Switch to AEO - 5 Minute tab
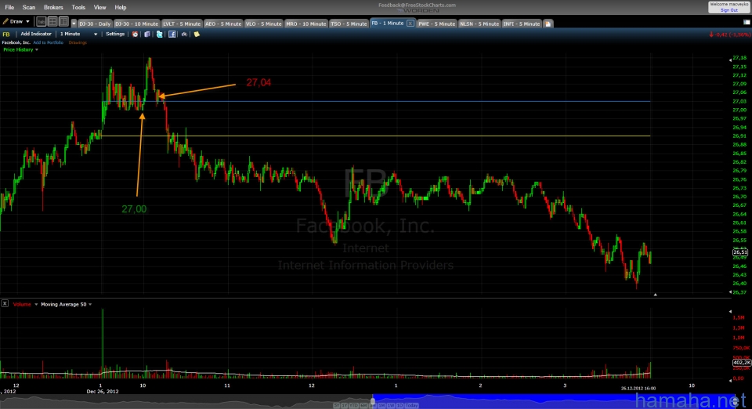The width and height of the screenshot is (752, 409). pos(223,24)
